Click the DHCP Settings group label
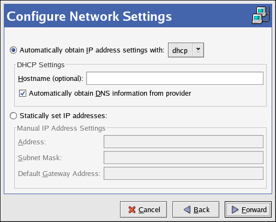 click(x=41, y=65)
